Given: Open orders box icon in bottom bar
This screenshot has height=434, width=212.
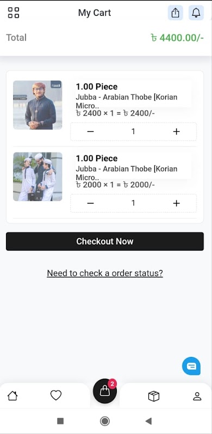Looking at the screenshot, I should point(154,396).
